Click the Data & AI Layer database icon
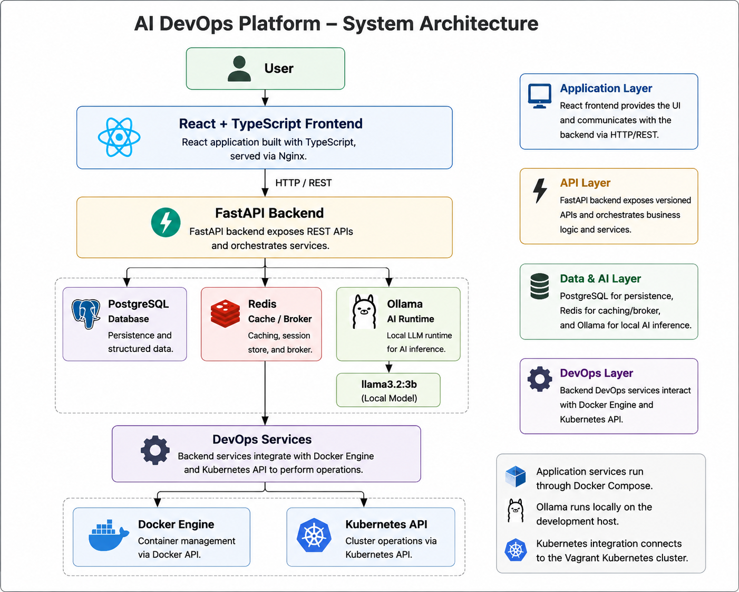The height and width of the screenshot is (592, 739). pos(540,286)
